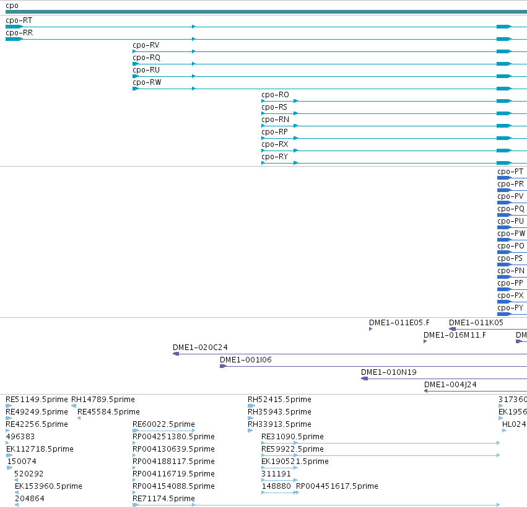Choose the RH52415.5prime EST label

pyautogui.click(x=280, y=400)
